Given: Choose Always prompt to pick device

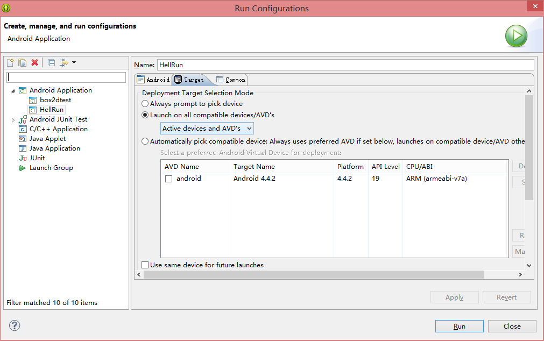Looking at the screenshot, I should [145, 104].
